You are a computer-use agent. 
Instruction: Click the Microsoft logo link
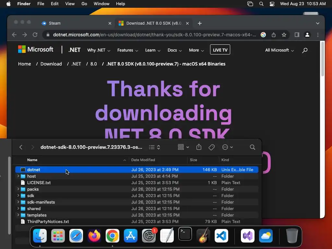point(36,49)
